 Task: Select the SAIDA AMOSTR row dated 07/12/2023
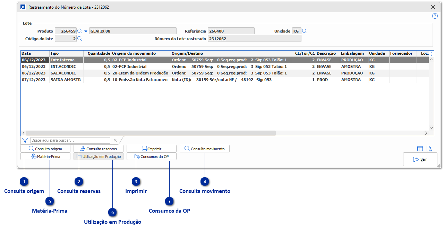pos(139,80)
